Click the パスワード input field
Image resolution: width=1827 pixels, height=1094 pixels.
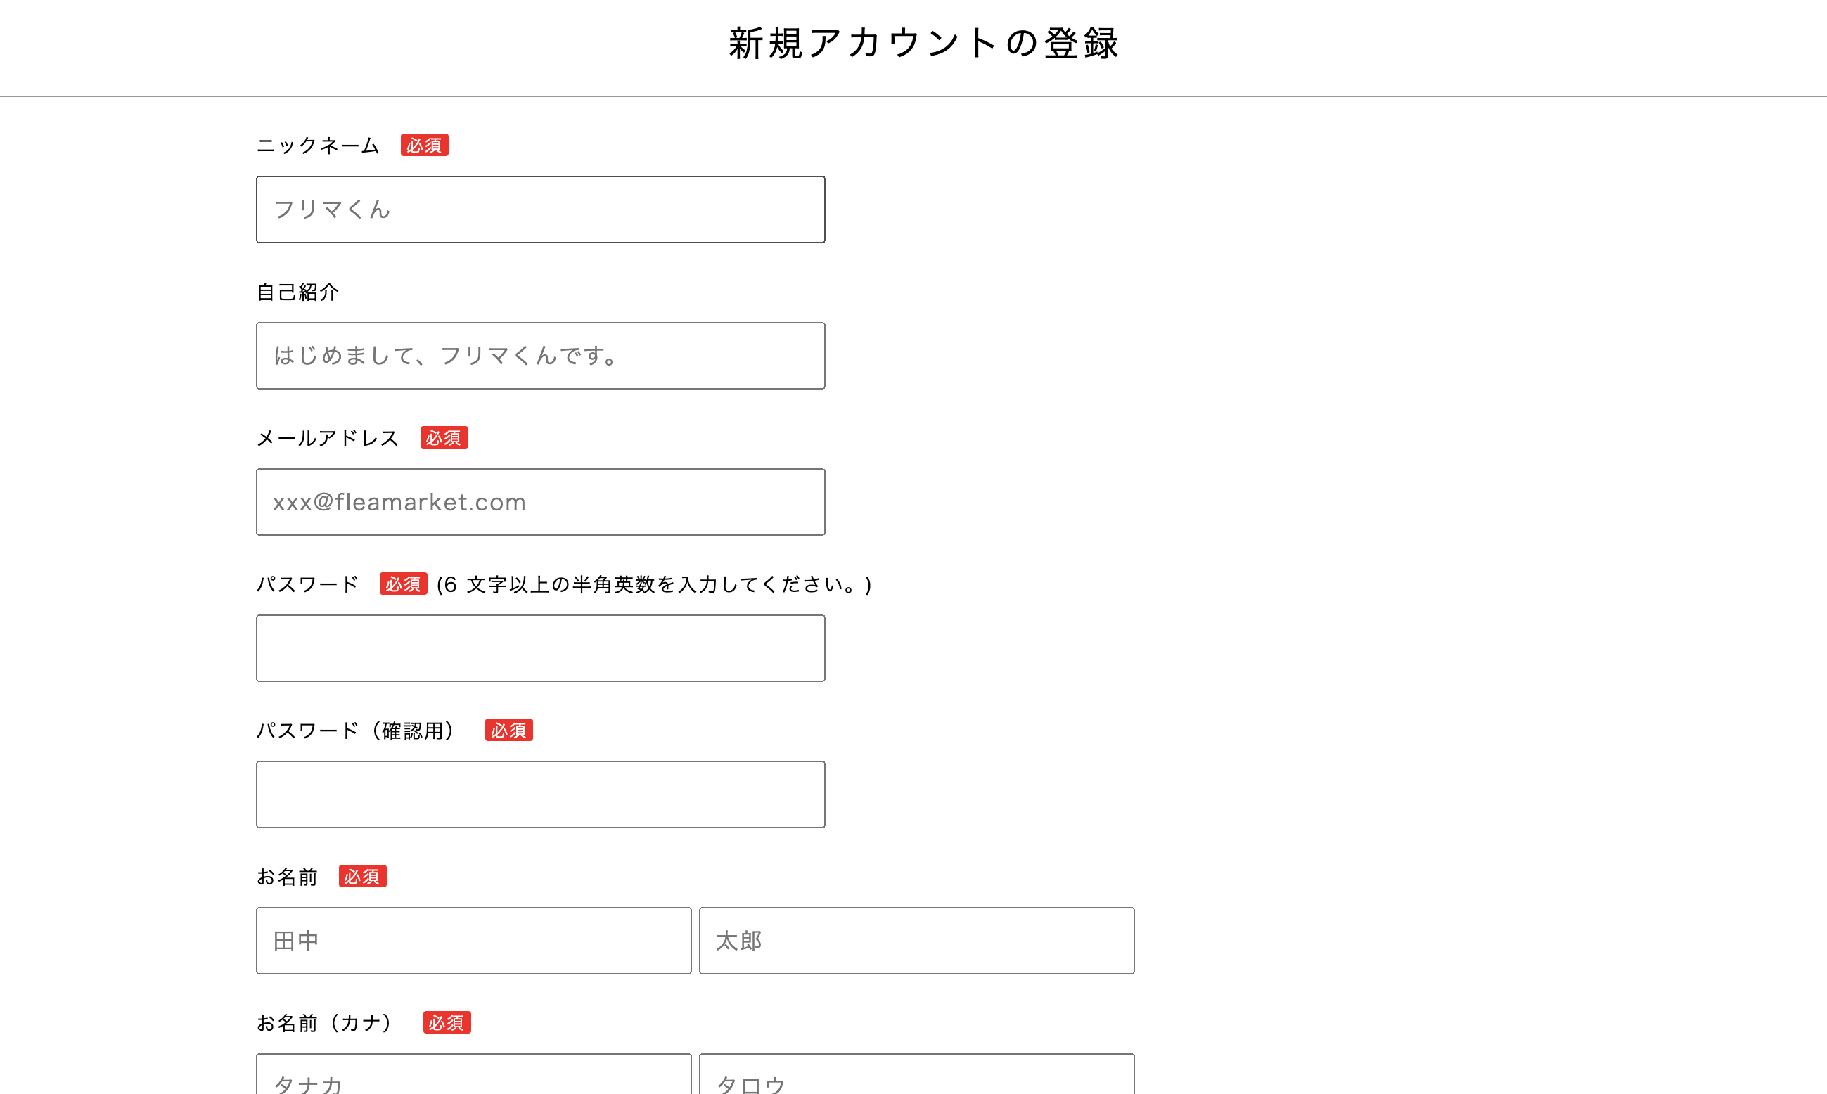[x=539, y=648]
